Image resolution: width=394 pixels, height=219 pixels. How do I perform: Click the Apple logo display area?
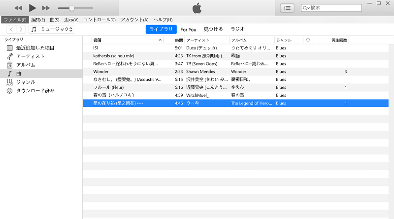click(x=197, y=8)
